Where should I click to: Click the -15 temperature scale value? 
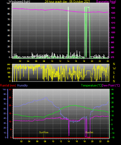[x=113, y=137]
